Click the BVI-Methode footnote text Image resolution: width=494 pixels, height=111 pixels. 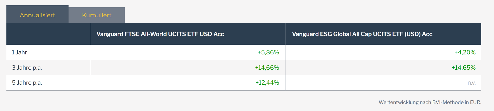(x=448, y=102)
